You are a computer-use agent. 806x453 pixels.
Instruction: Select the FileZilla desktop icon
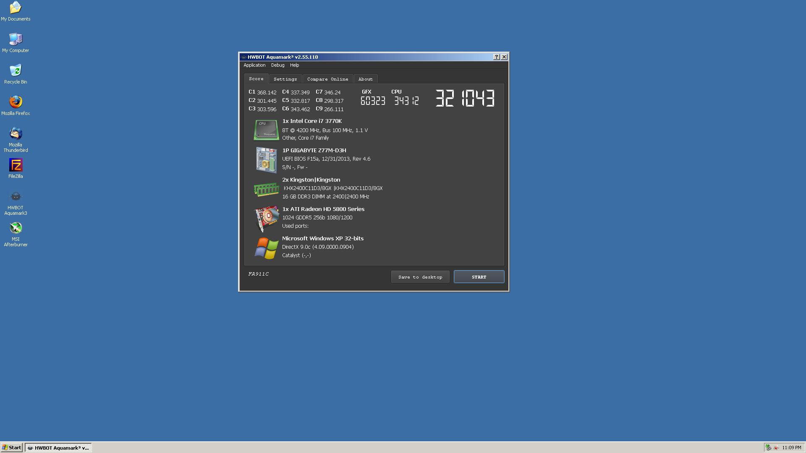pos(16,169)
